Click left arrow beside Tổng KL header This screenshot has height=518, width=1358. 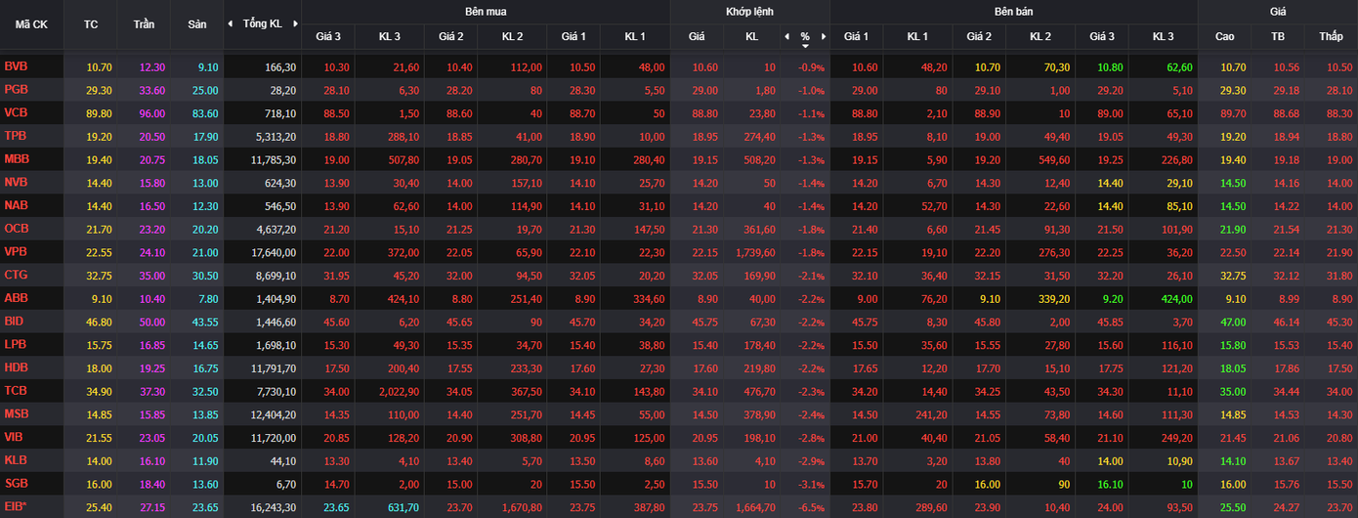(230, 23)
